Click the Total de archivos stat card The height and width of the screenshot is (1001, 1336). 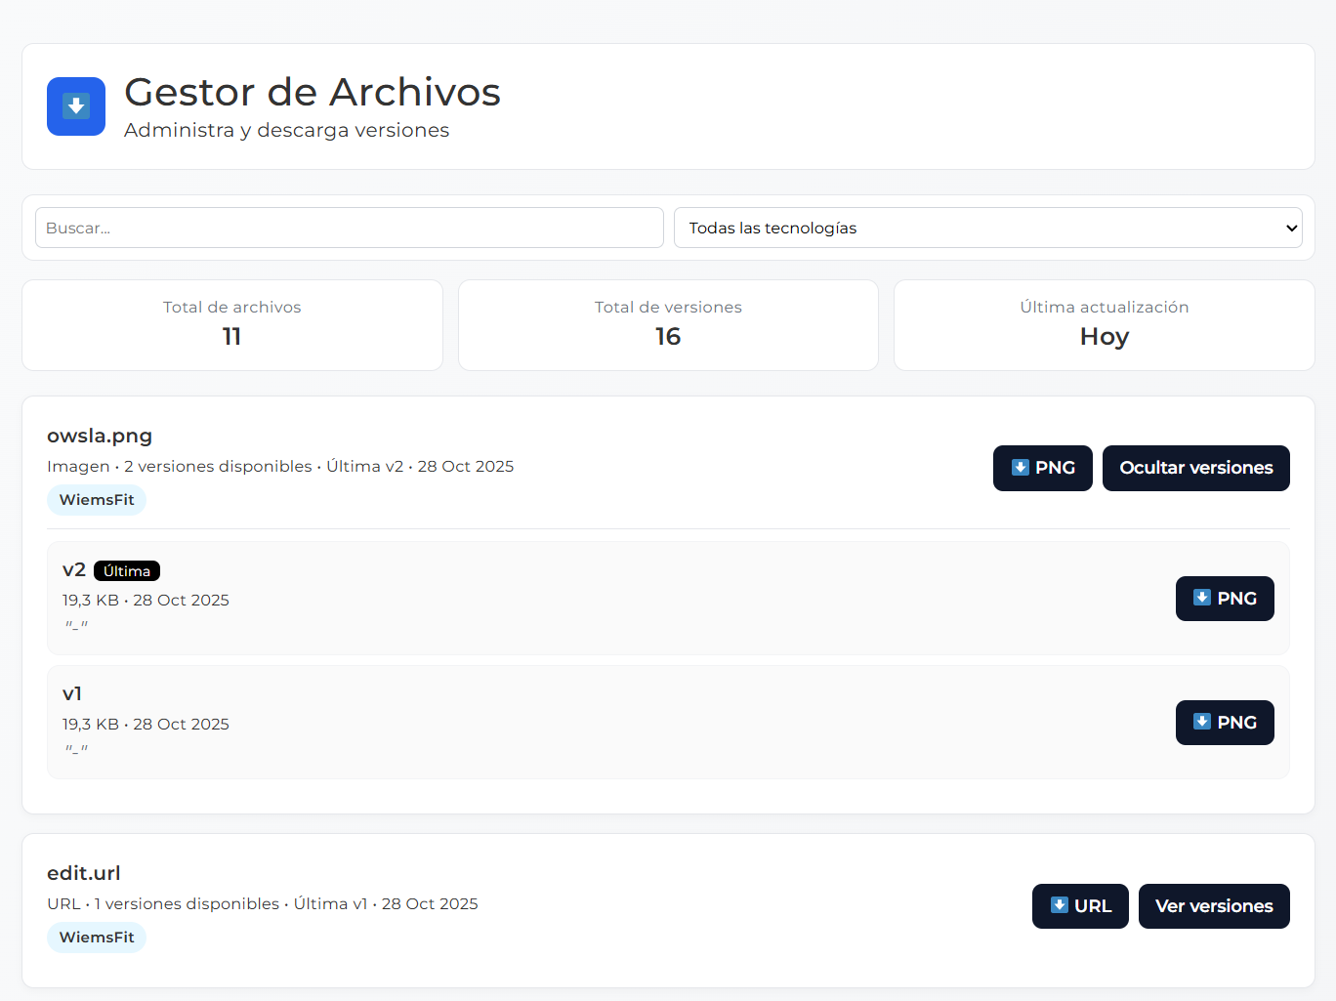point(232,325)
